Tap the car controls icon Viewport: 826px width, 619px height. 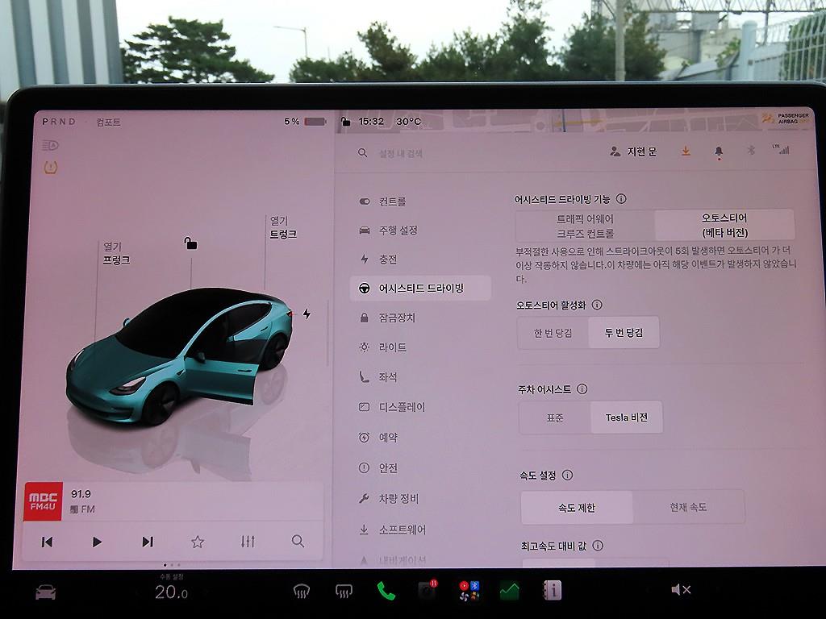pyautogui.click(x=46, y=592)
